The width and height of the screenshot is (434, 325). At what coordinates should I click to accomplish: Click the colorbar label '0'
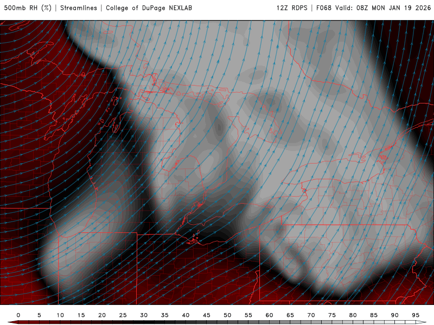(18, 315)
